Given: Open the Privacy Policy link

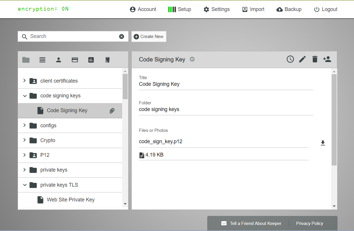Looking at the screenshot, I should click(309, 223).
